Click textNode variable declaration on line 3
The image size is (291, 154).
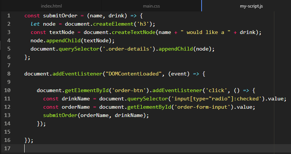62,32
